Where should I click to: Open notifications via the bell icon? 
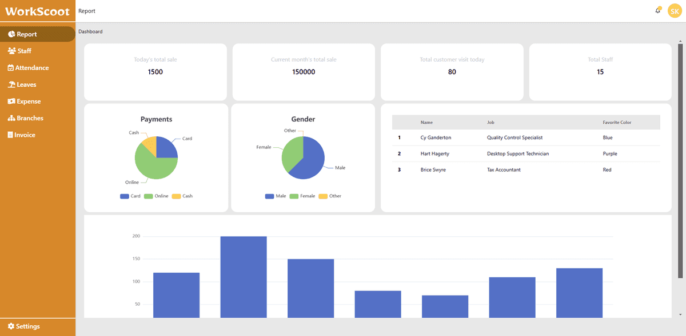click(x=657, y=11)
